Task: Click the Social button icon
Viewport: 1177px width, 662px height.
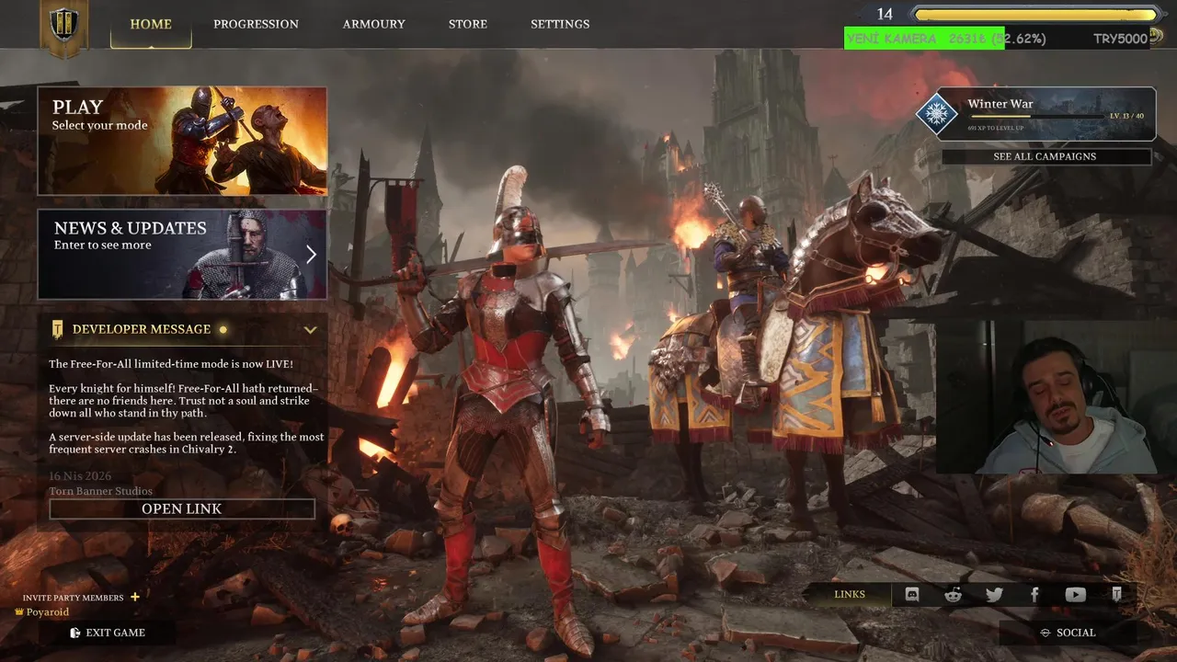Action: point(1046,633)
